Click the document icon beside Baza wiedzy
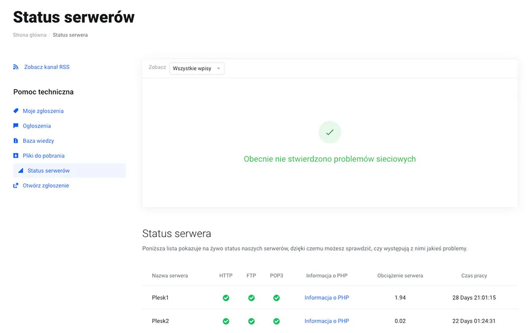Image resolution: width=528 pixels, height=333 pixels. (15, 141)
